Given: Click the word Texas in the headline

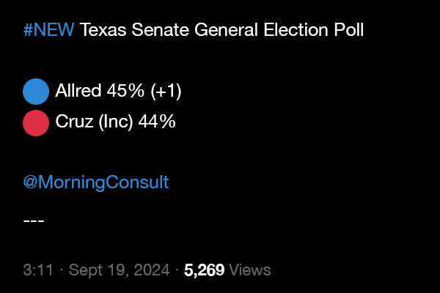Looking at the screenshot, I should coord(103,30).
